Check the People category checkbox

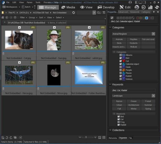tap(121, 70)
